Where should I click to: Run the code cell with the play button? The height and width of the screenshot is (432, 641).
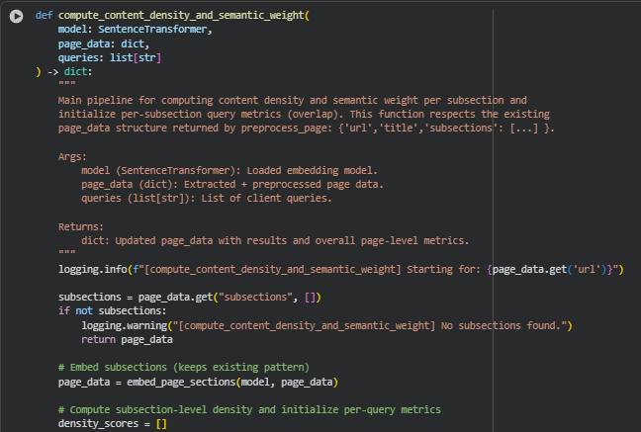16,17
